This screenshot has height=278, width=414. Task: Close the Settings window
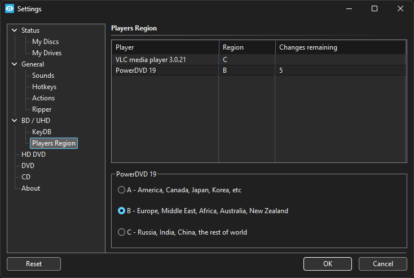400,8
